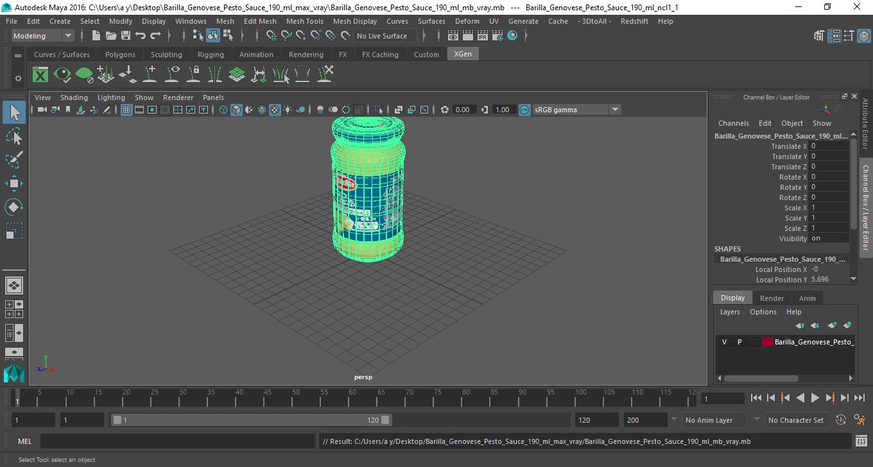Open a scene file icon
This screenshot has width=873, height=467.
click(x=111, y=36)
